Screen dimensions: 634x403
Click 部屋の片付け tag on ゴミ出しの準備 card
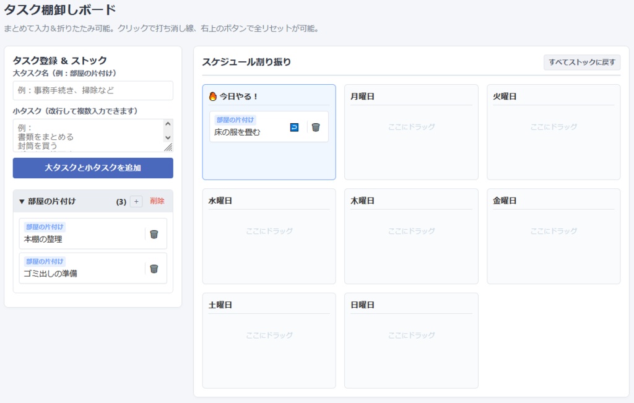click(x=45, y=261)
